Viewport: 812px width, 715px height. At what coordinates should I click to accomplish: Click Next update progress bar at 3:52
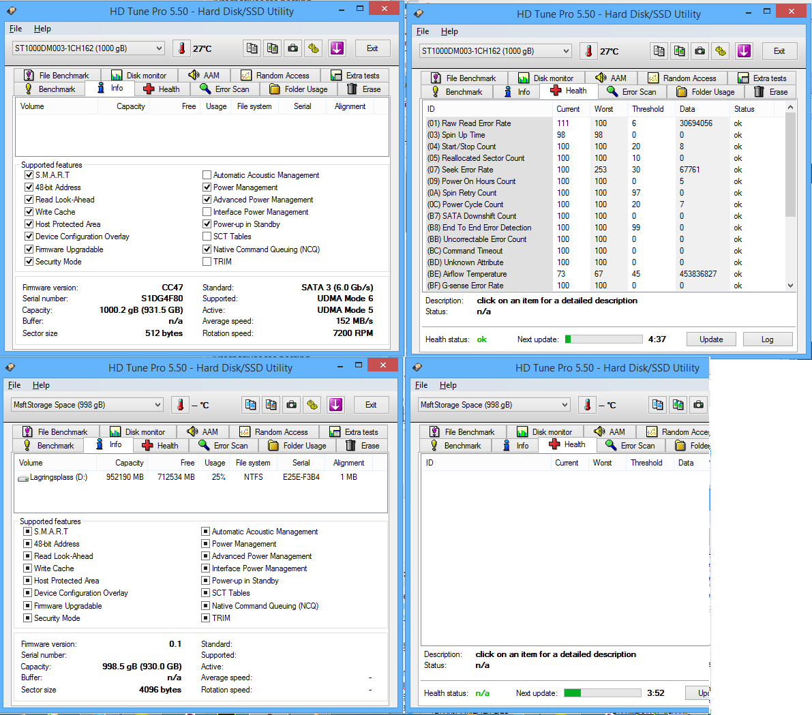[x=602, y=693]
